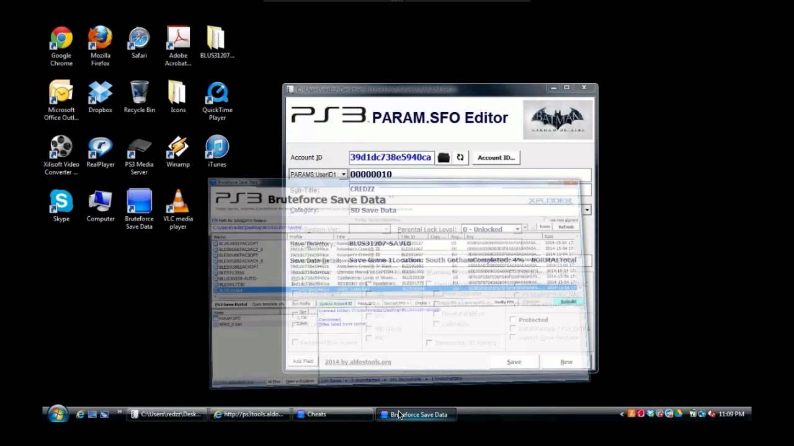Select the Icons folder on desktop
The width and height of the screenshot is (794, 446).
pos(178,97)
